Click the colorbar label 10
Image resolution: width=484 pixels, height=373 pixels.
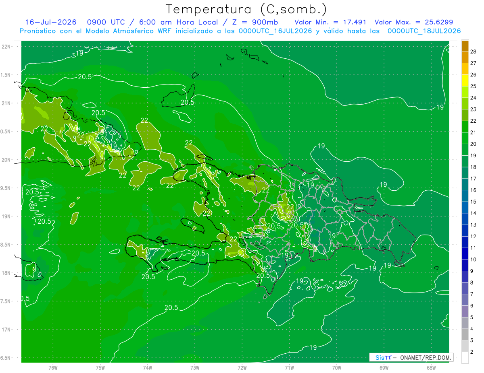click(473, 260)
